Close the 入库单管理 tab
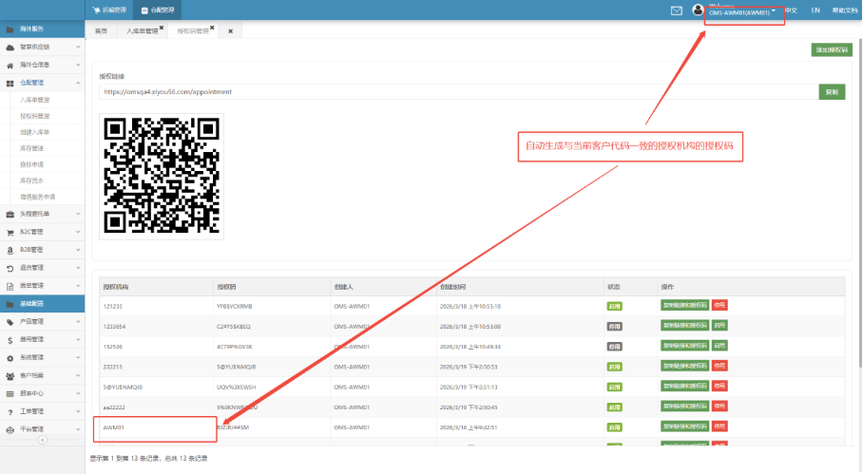This screenshot has height=474, width=863. [162, 28]
